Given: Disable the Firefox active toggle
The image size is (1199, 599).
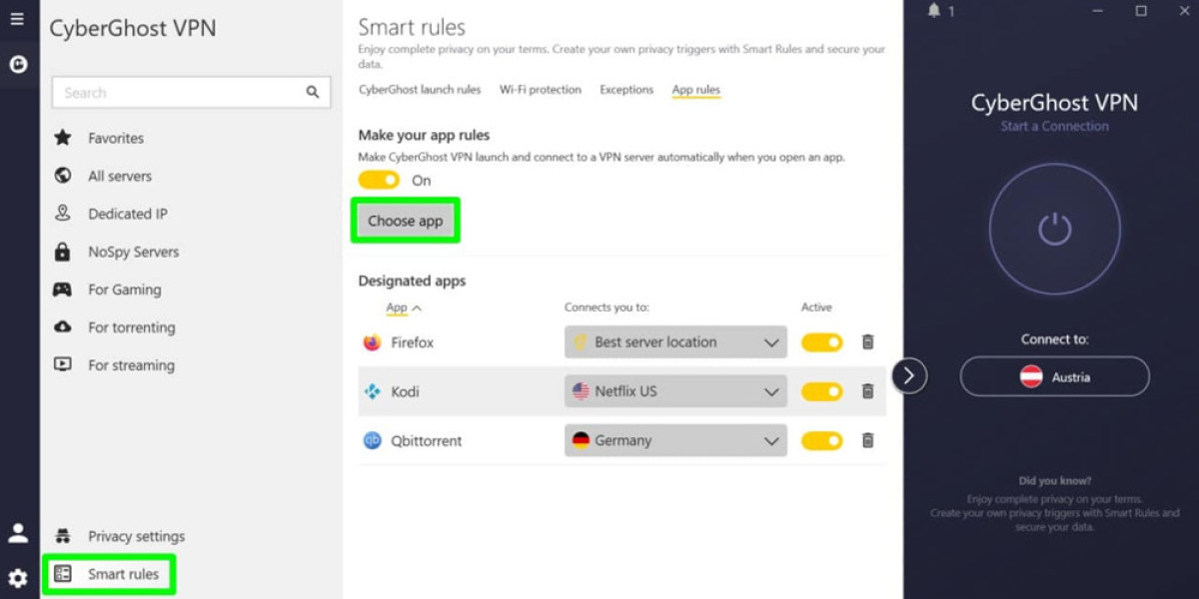Looking at the screenshot, I should 822,342.
